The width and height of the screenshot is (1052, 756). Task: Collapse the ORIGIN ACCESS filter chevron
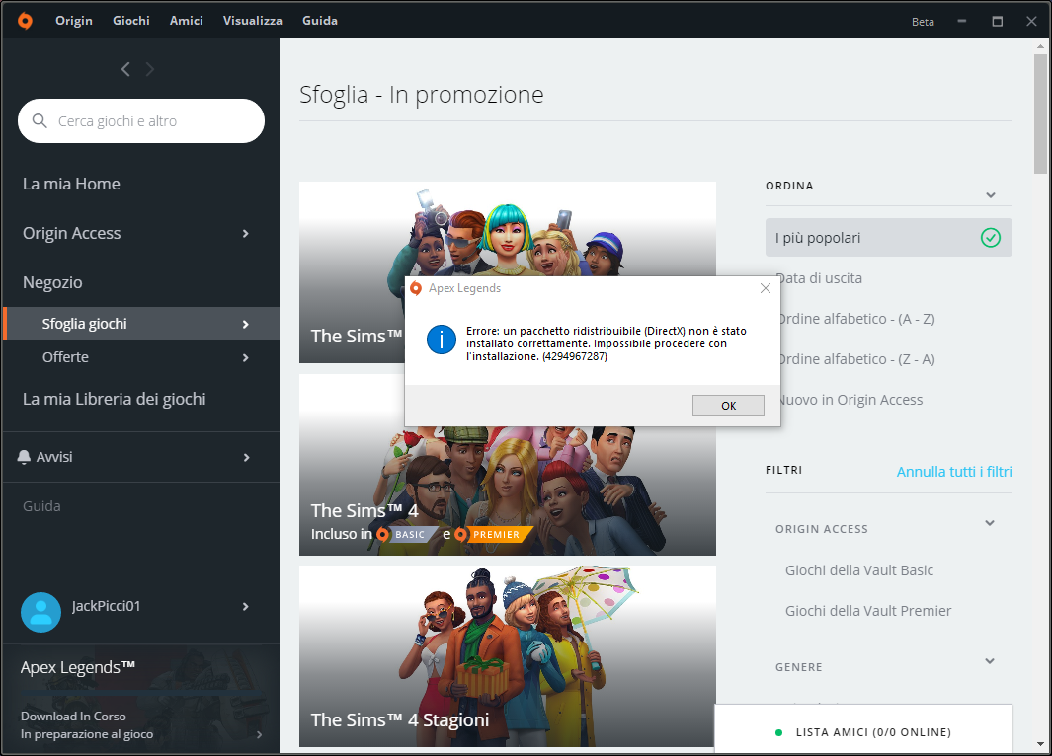(x=990, y=523)
